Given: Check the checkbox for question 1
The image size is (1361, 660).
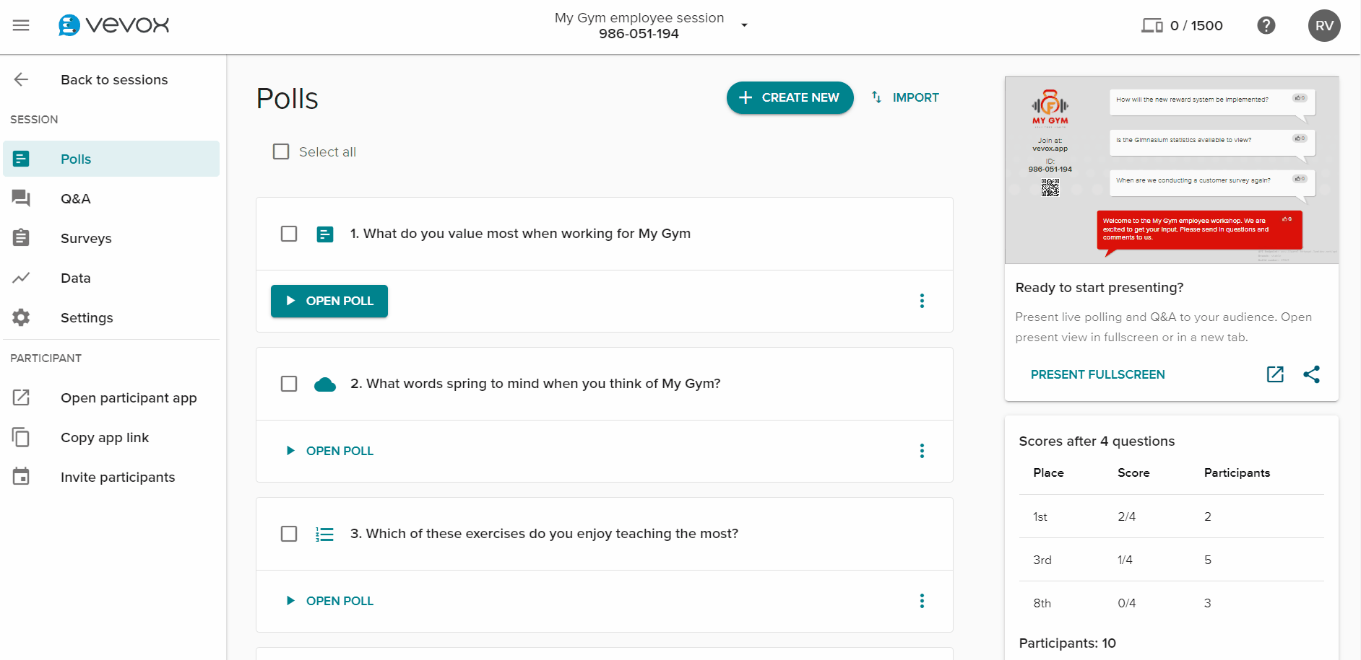Looking at the screenshot, I should (x=289, y=233).
